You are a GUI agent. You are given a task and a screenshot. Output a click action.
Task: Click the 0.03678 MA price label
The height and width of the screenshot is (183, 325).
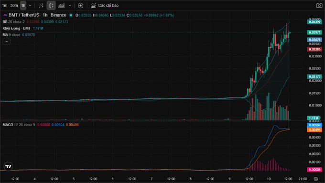(x=314, y=40)
